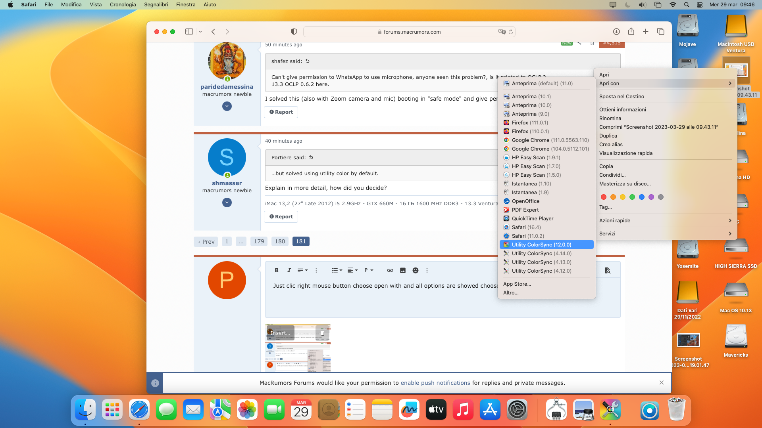Screen dimensions: 762x428
Task: Toggle italic formatting in reply editor
Action: pyautogui.click(x=289, y=270)
